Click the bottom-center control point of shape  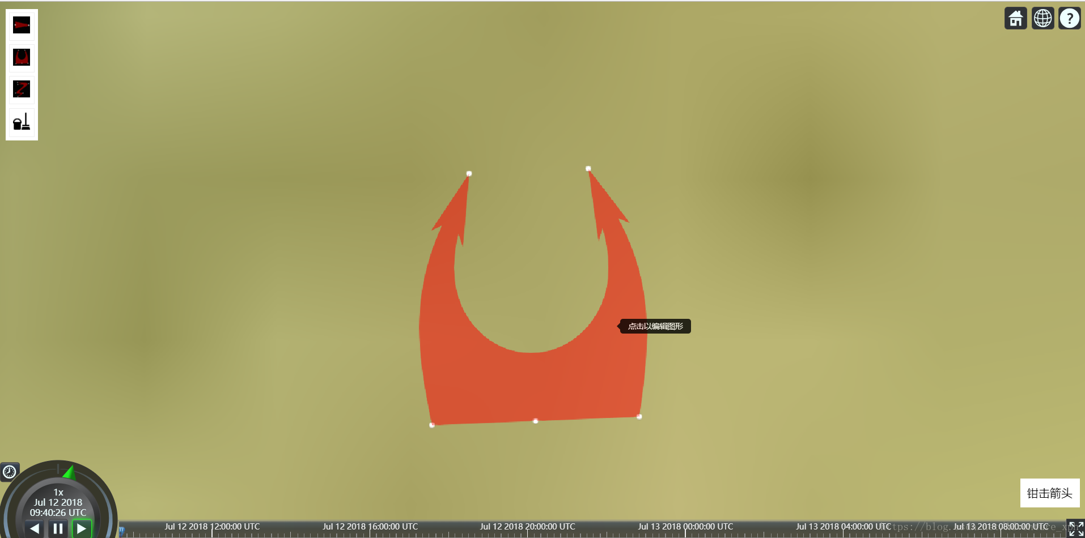536,421
